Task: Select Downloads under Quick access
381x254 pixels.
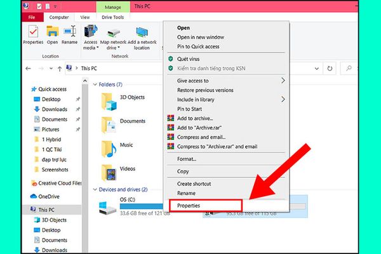Action: [x=55, y=109]
